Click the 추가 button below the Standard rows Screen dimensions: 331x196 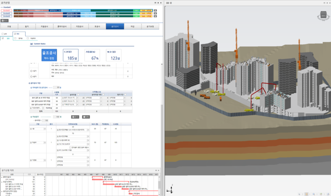click(x=5, y=21)
